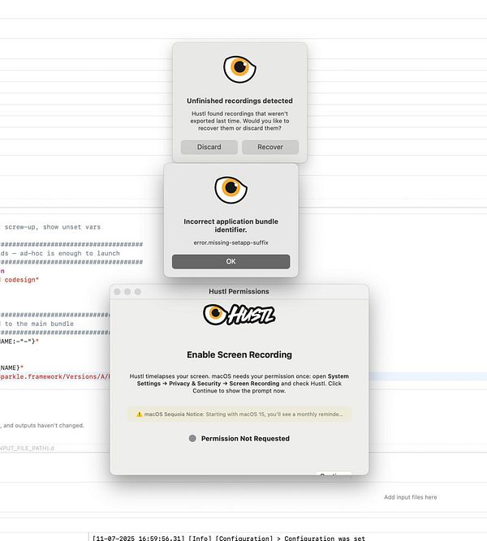Click the codesign line in the script editor
487x541 pixels.
pos(19,280)
